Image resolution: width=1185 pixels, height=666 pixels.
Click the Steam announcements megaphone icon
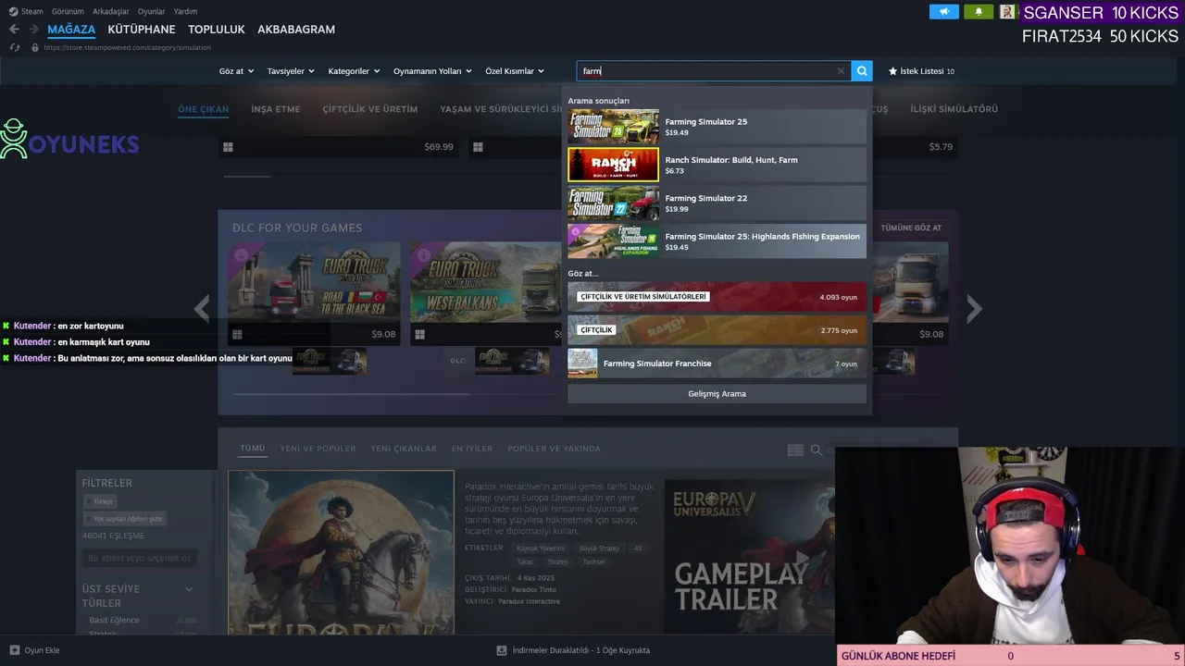point(944,12)
